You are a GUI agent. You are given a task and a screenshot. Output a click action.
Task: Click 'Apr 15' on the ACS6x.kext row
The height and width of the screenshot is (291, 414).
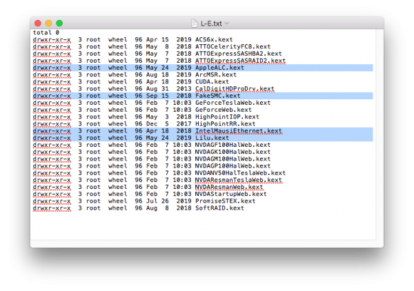coord(157,39)
